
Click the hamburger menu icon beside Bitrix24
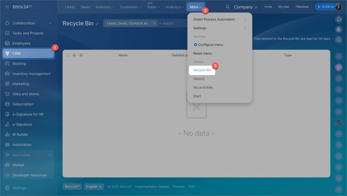[x=7, y=7]
